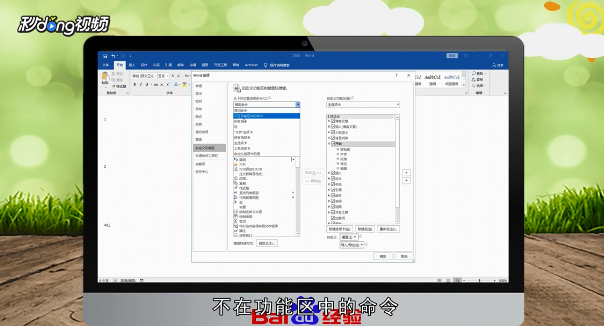This screenshot has width=604, height=326.
Task: Click keyboard shortcuts 自定义 button
Action: [x=267, y=243]
